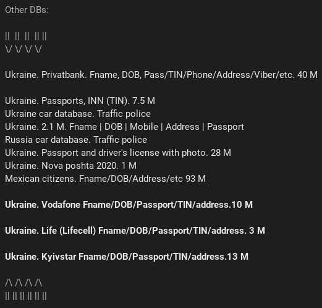This screenshot has height=308, width=322.
Task: Click the vertical bars row above the V arrows
Action: click(26, 36)
